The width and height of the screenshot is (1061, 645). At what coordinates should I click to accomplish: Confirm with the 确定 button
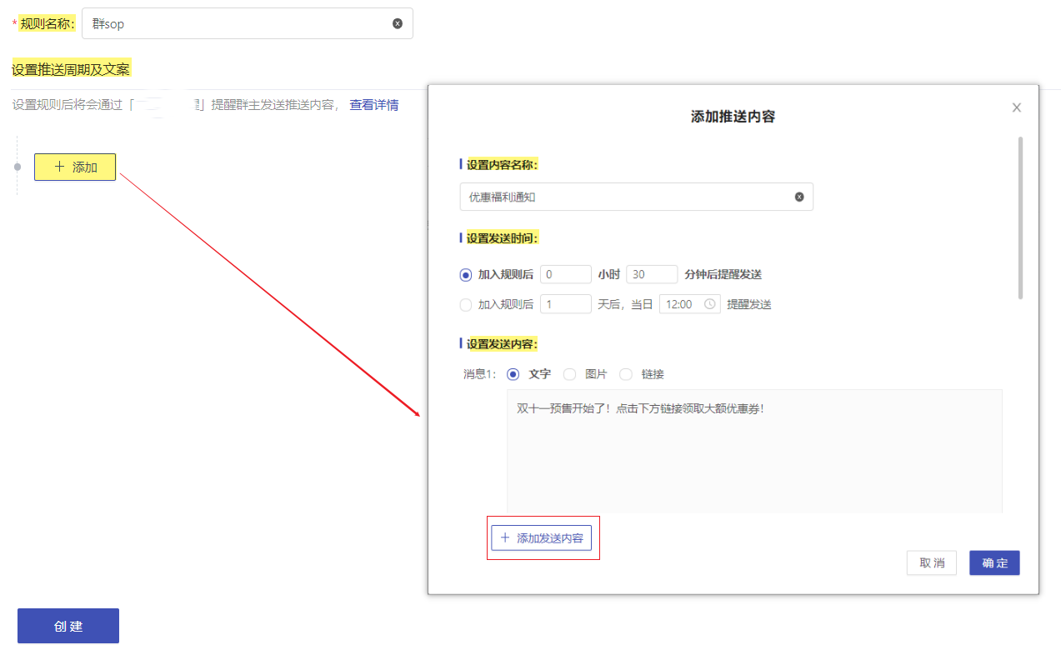[994, 563]
